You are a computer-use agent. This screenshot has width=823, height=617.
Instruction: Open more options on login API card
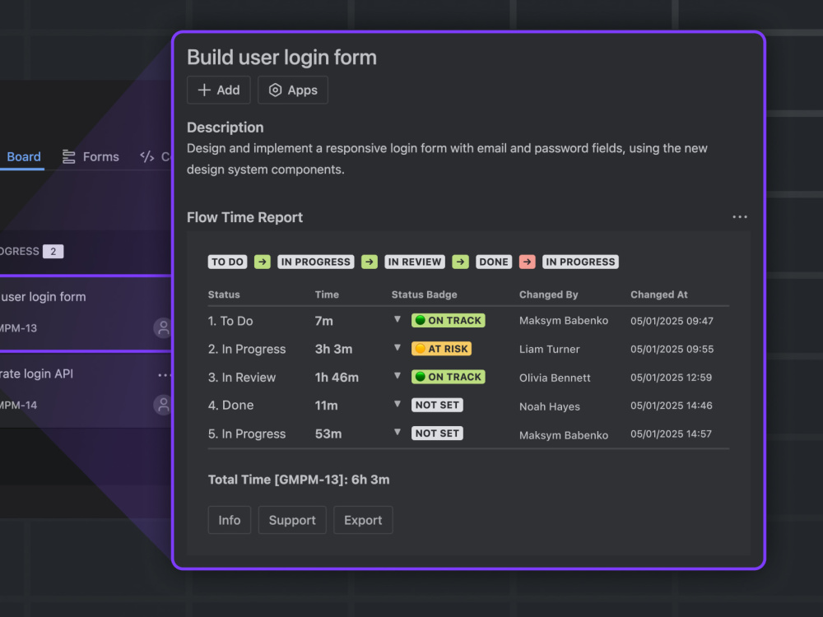click(x=165, y=374)
